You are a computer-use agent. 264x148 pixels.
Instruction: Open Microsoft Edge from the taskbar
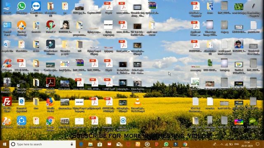pyautogui.click(x=81, y=144)
